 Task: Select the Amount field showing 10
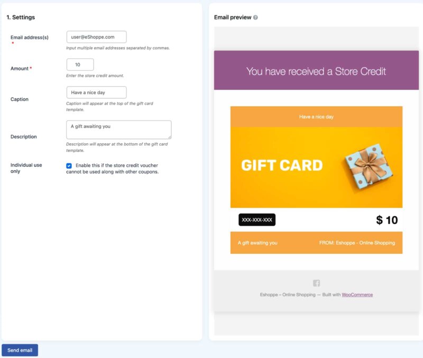79,65
